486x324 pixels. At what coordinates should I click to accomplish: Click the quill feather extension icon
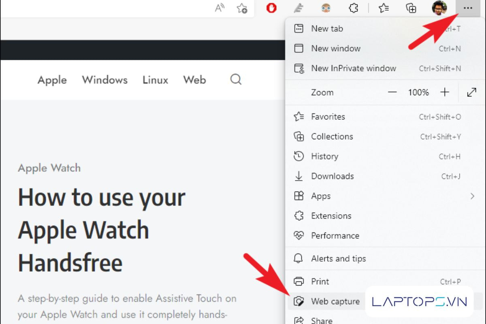point(298,8)
